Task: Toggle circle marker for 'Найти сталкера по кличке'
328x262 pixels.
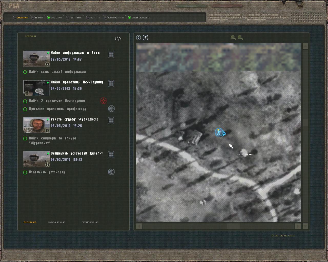Action: tap(25, 138)
